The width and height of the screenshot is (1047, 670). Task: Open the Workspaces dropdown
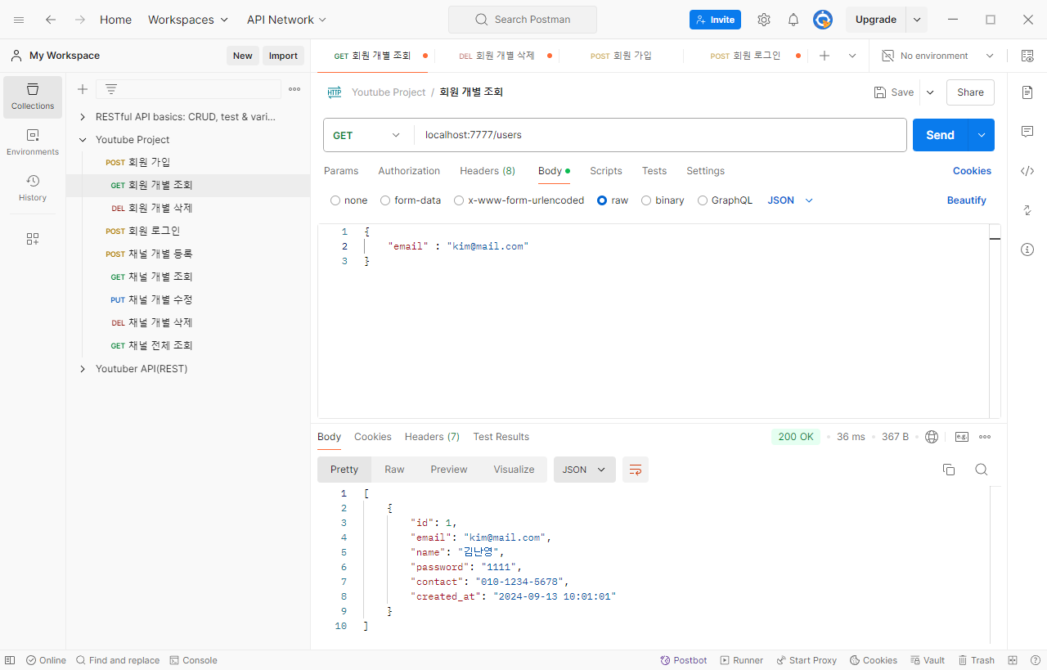[x=188, y=20]
